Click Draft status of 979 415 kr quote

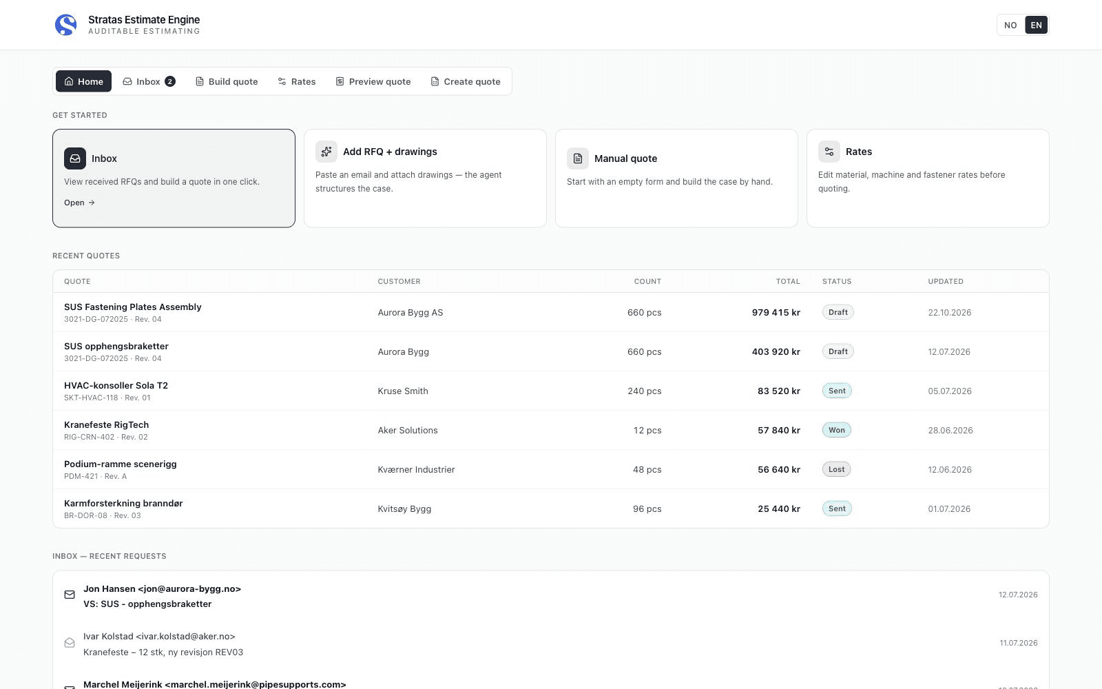tap(838, 312)
